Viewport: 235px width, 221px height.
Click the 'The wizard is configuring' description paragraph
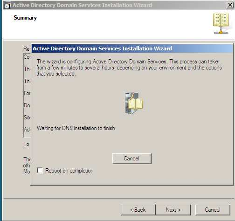pyautogui.click(x=129, y=68)
